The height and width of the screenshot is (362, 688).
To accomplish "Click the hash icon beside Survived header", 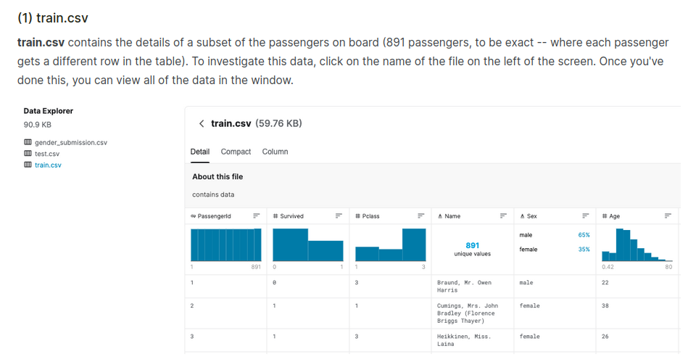I will (x=275, y=216).
